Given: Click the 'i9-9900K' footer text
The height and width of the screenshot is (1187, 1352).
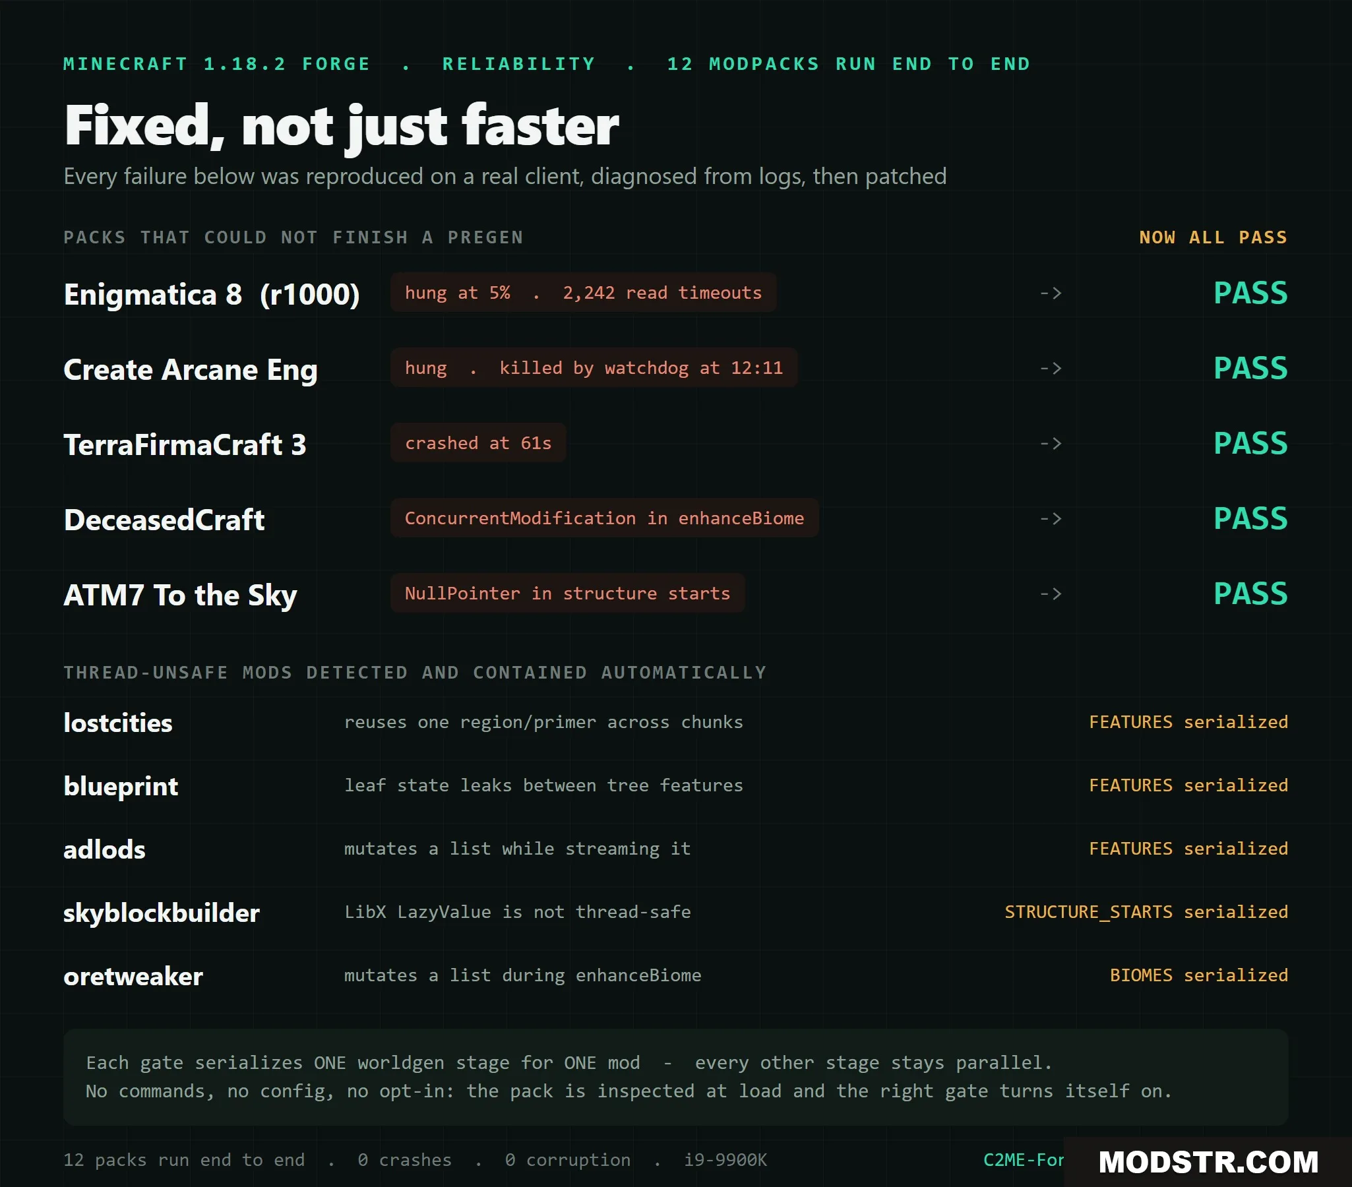Looking at the screenshot, I should [x=725, y=1160].
